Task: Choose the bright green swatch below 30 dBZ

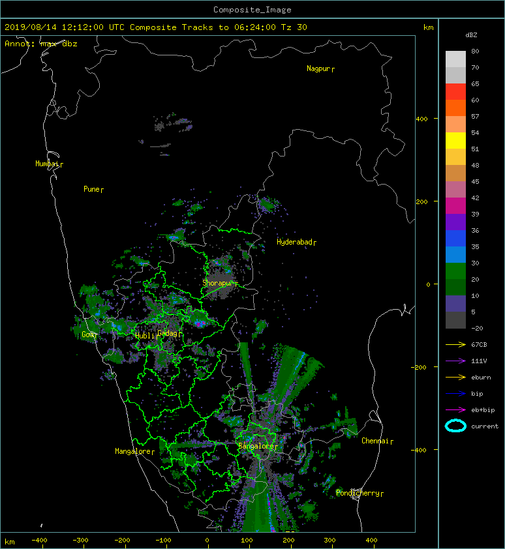Action: (455, 271)
